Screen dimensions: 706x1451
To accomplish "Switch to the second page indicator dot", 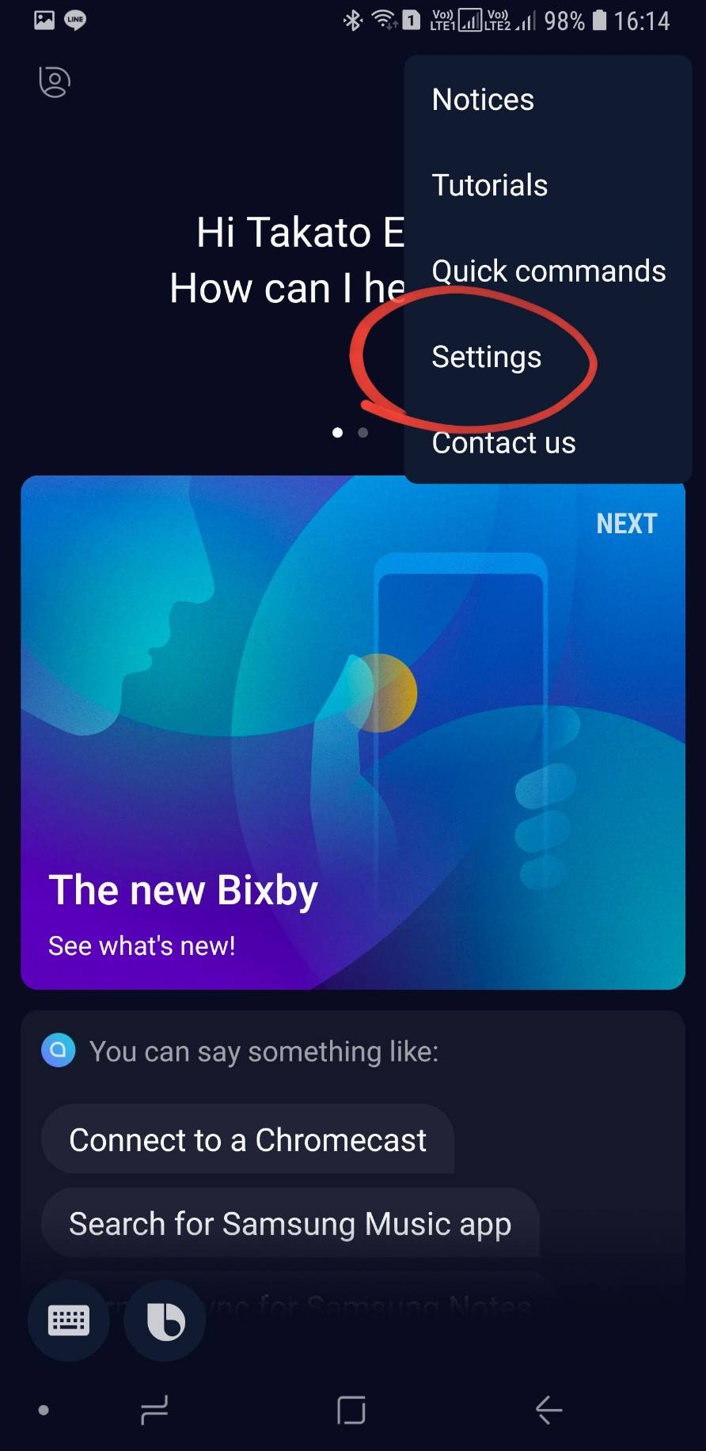I will 362,432.
